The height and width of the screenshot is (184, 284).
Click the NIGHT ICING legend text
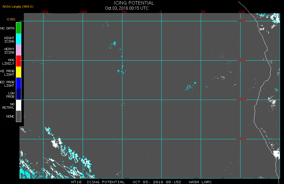pos(9,40)
